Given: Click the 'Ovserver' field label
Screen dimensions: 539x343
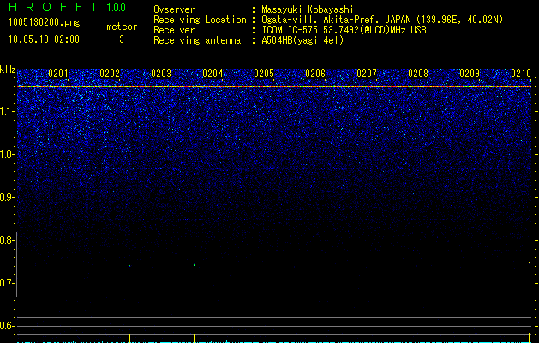Looking at the screenshot, I should pyautogui.click(x=174, y=9).
